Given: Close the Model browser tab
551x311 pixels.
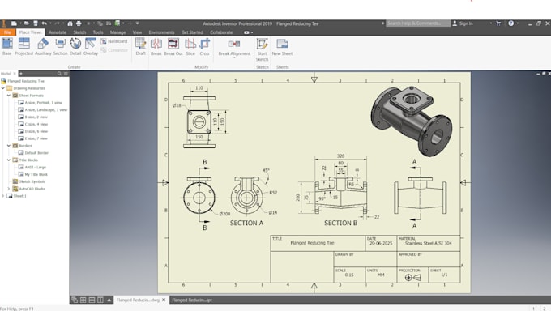Looking at the screenshot, I should pos(15,74).
